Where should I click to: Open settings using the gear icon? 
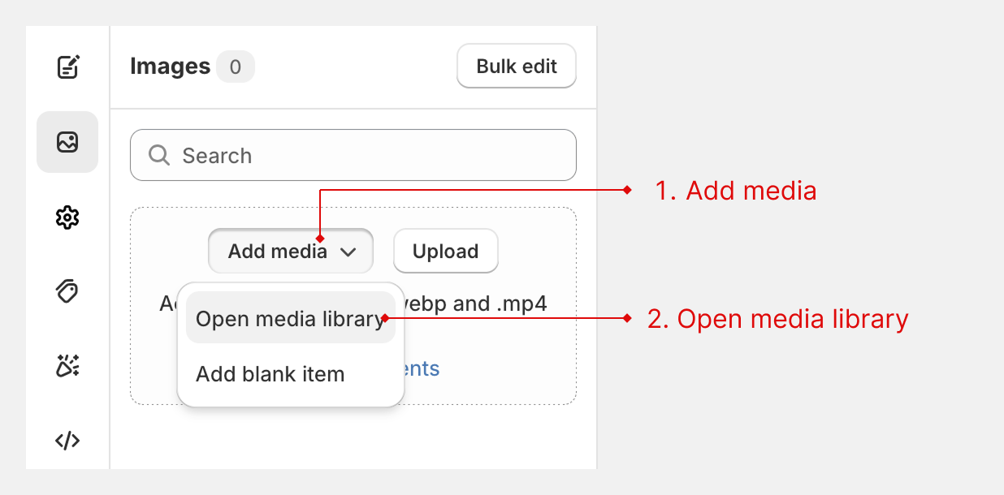(x=67, y=217)
